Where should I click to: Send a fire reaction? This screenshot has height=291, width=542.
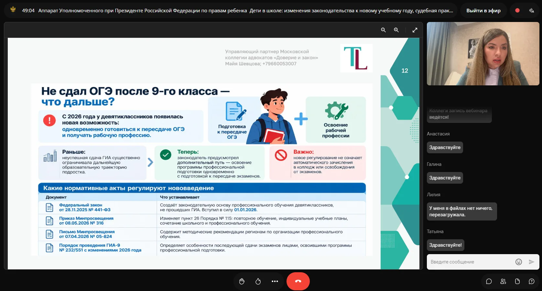click(258, 281)
